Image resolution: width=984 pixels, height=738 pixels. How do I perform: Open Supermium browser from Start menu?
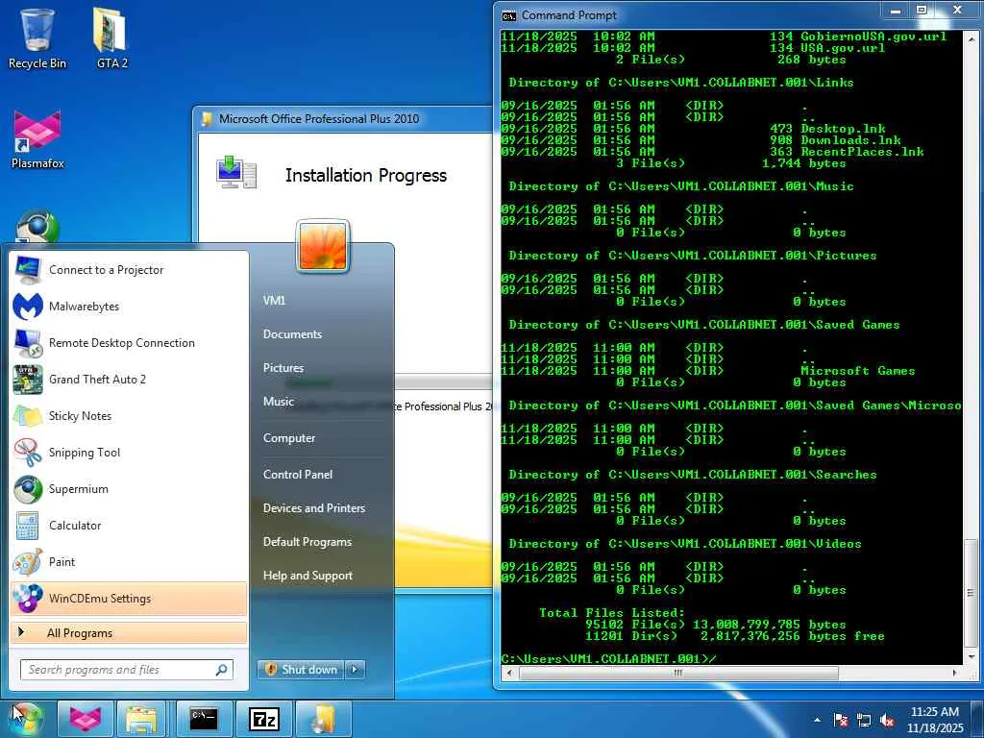(x=129, y=489)
